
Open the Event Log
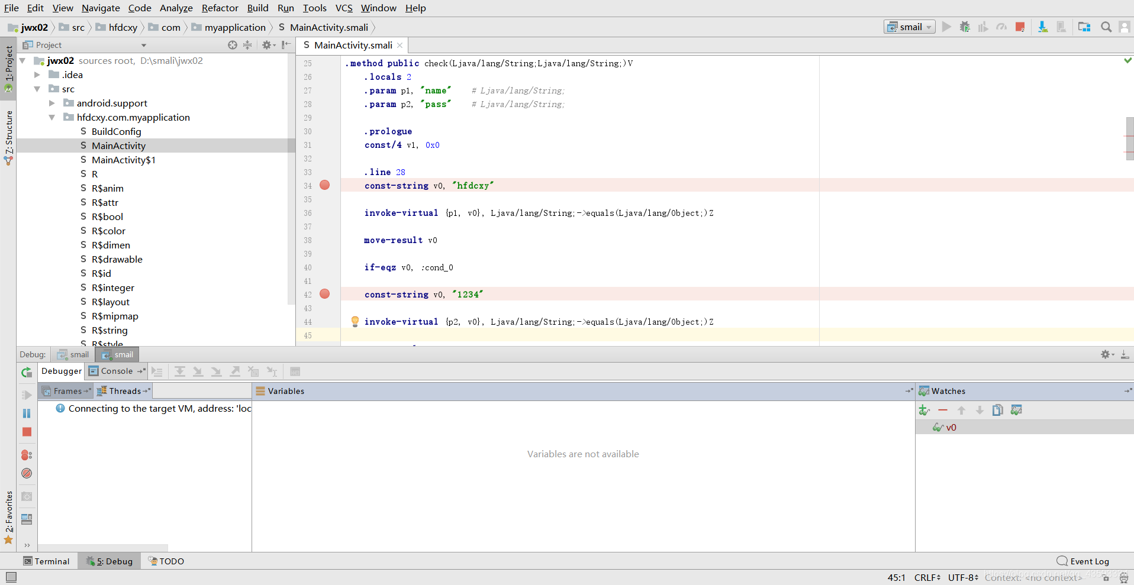pos(1083,561)
